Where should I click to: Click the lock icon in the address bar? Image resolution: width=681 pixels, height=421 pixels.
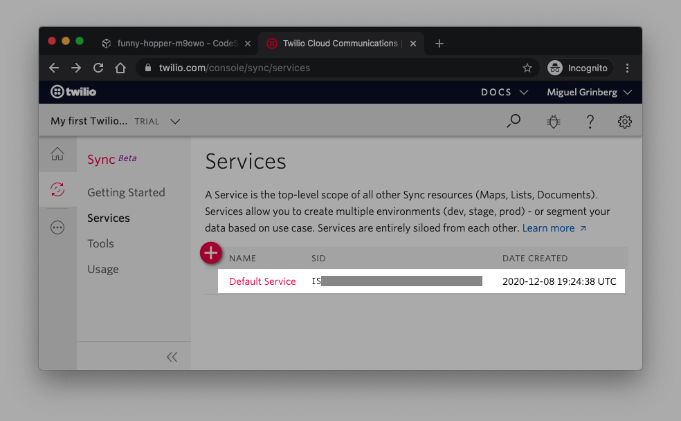pos(148,68)
